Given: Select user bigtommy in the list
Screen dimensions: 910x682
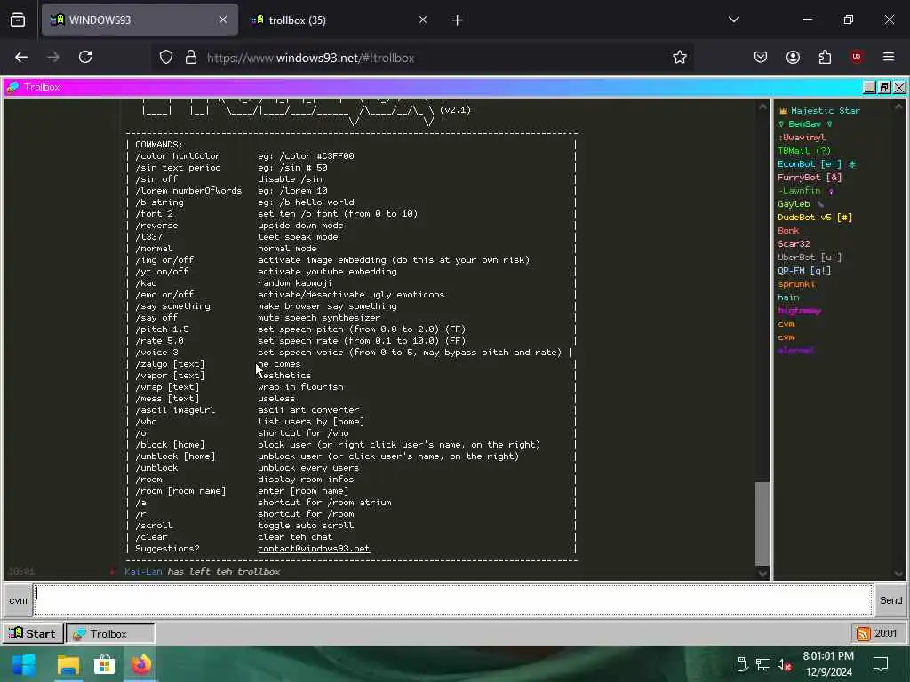Looking at the screenshot, I should [x=799, y=311].
